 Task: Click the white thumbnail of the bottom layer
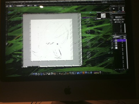tap(116, 48)
